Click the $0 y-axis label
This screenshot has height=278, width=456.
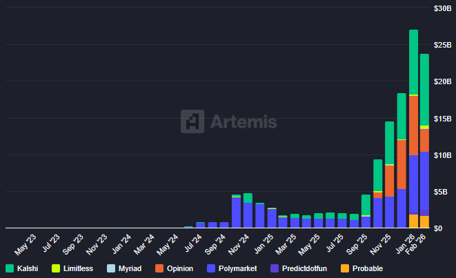coord(438,228)
